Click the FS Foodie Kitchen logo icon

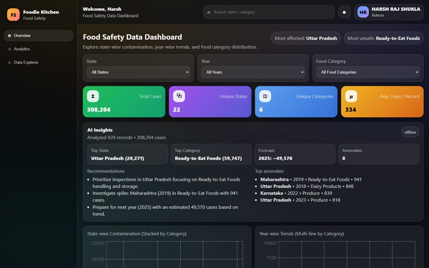click(13, 15)
